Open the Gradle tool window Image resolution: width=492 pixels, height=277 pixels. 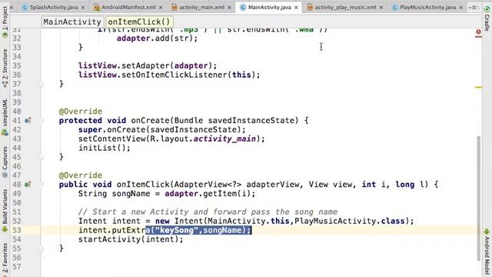click(x=487, y=18)
